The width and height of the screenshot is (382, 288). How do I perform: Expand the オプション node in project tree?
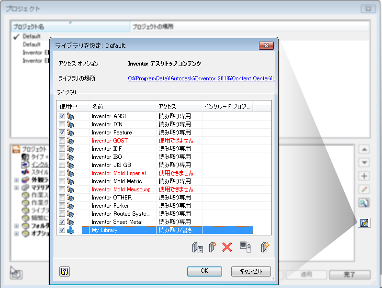click(x=16, y=234)
